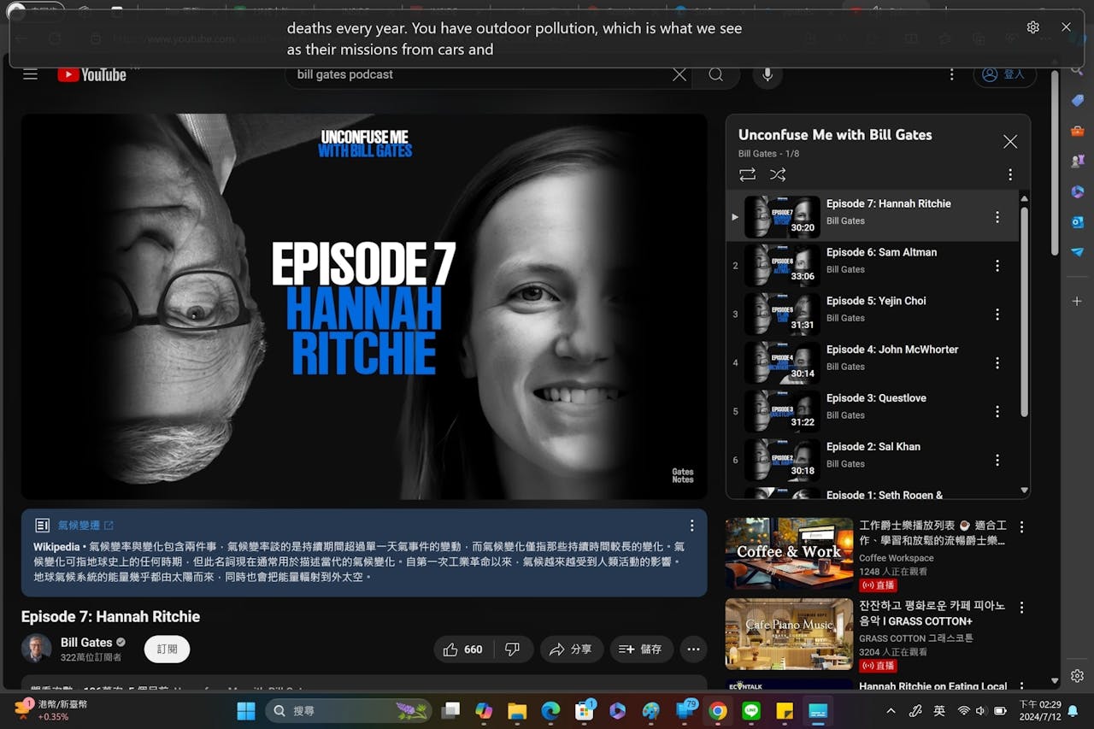The image size is (1094, 729).
Task: Open climate info panel options menu
Action: [691, 526]
